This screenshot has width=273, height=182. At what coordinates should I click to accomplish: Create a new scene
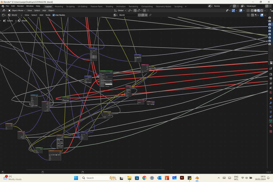pos(234,6)
